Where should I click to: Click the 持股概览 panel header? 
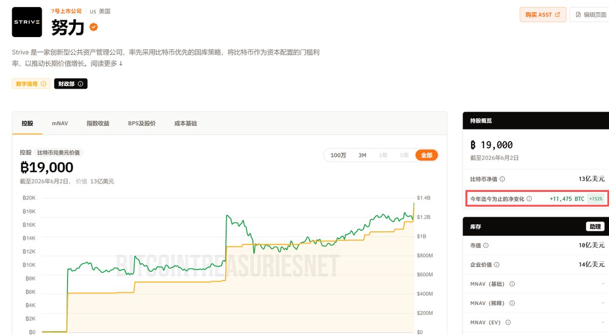pos(536,121)
